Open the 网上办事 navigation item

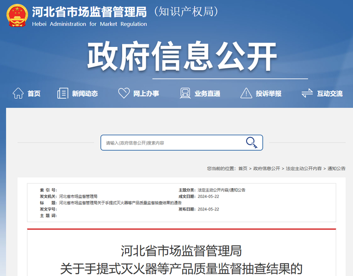(146, 93)
